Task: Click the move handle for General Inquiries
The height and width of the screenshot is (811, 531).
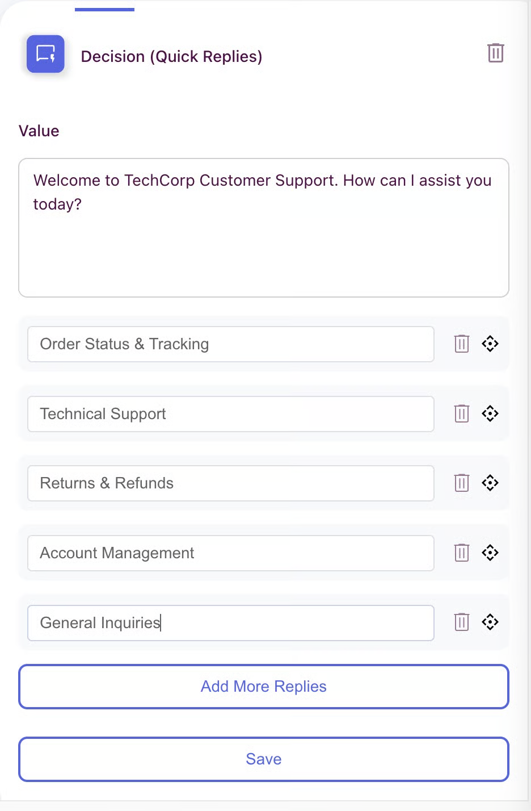Action: (x=490, y=622)
